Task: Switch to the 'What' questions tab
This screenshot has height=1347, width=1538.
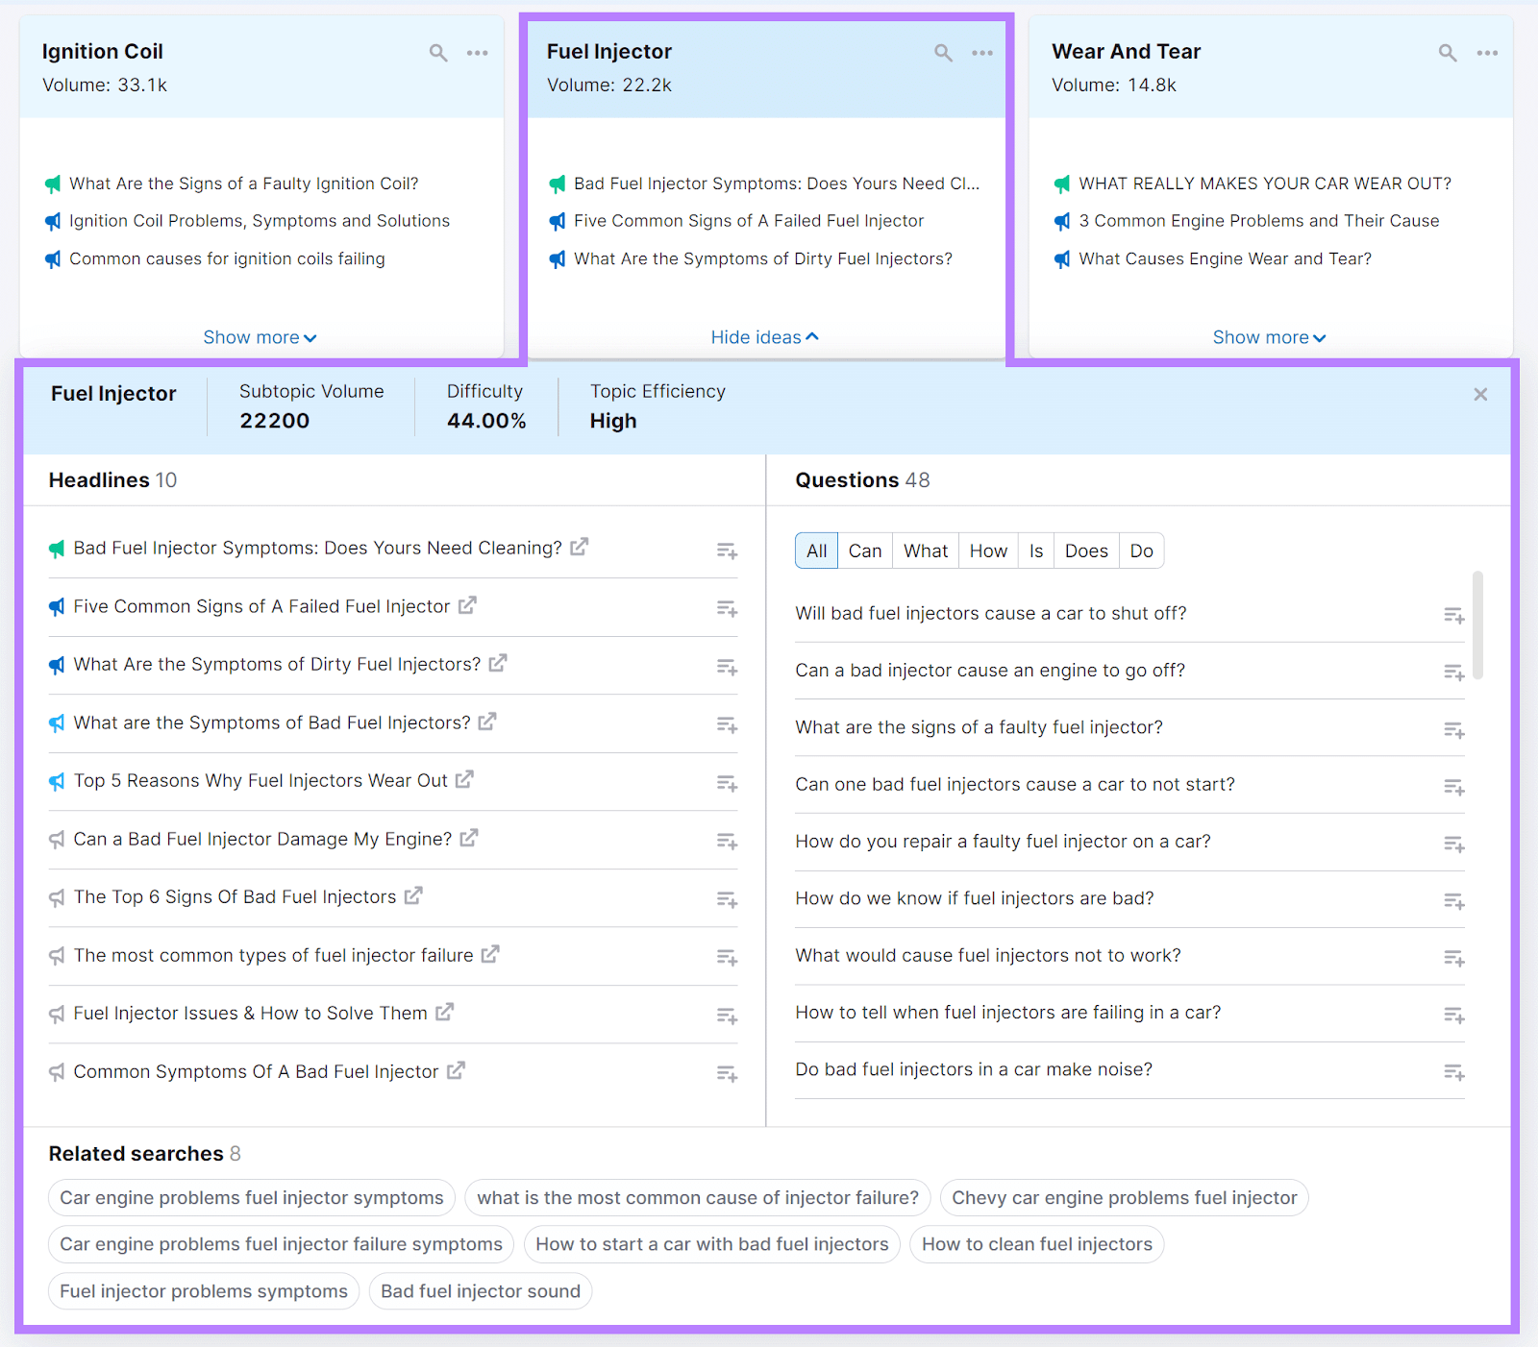Action: 925,551
